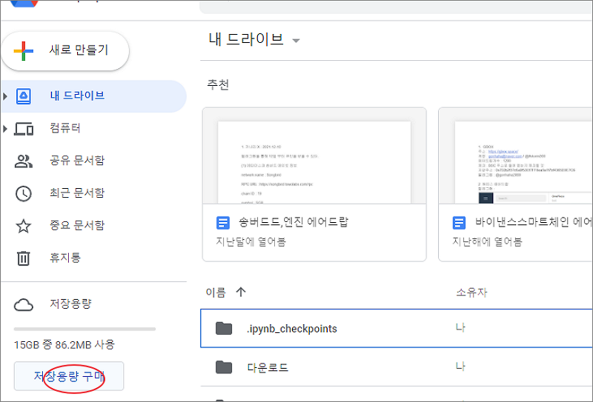Image resolution: width=593 pixels, height=402 pixels.
Task: Click the 저장용량 구매 button
Action: (69, 376)
